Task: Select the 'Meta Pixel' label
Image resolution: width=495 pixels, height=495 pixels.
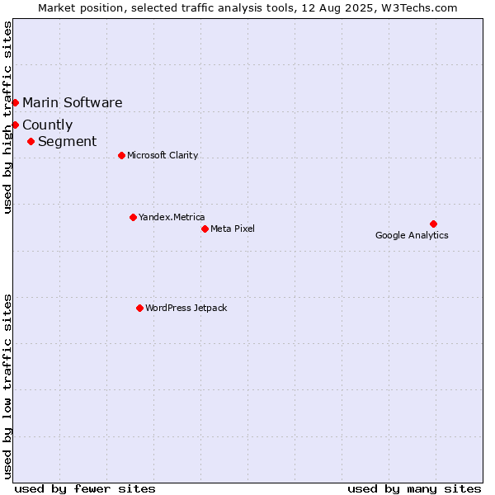Action: (233, 229)
